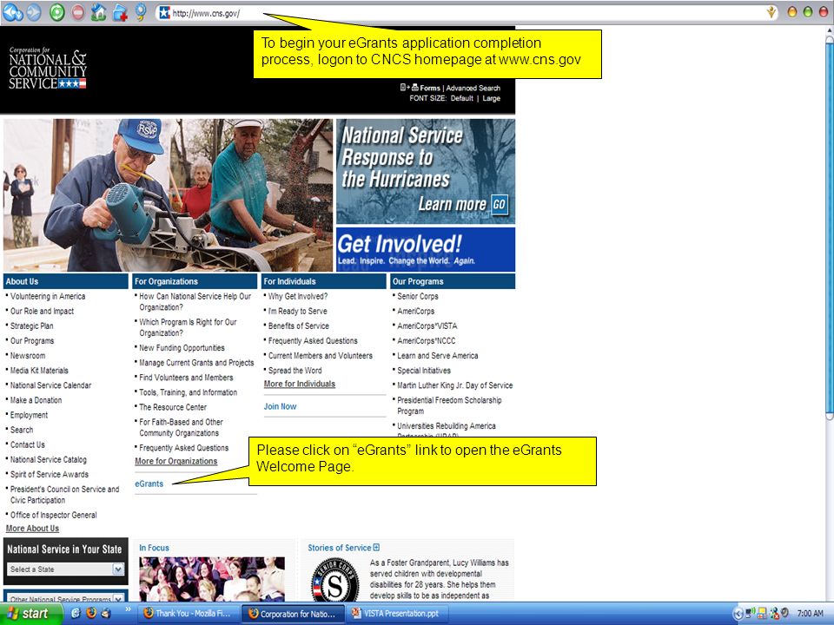834x625 pixels.
Task: Click the site favicon in the address bar
Action: 165,13
